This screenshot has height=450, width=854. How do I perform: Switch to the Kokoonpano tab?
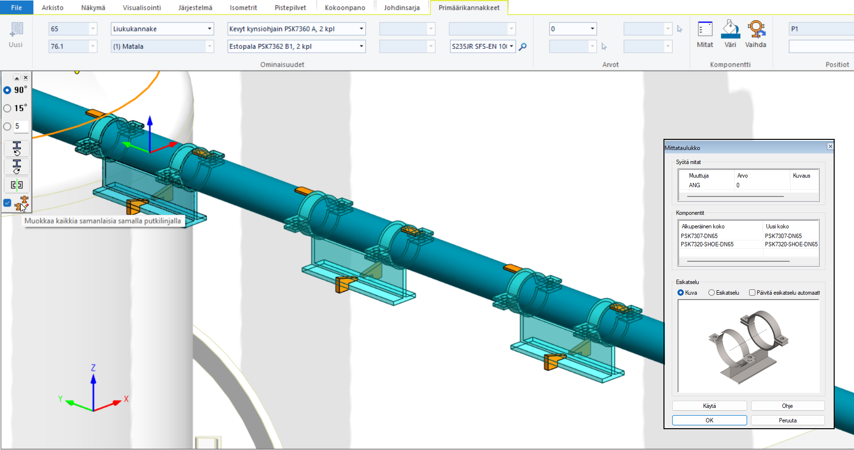coord(345,8)
